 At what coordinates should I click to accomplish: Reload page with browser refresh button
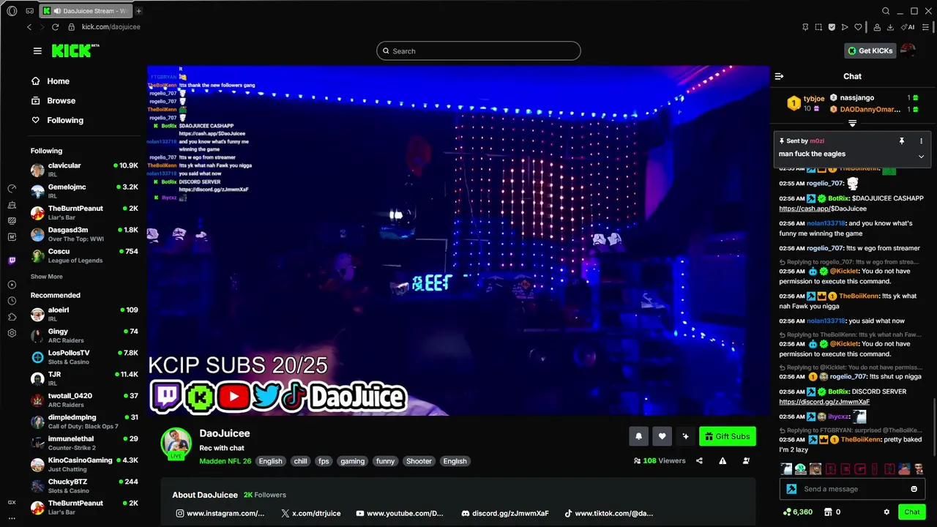[x=55, y=27]
